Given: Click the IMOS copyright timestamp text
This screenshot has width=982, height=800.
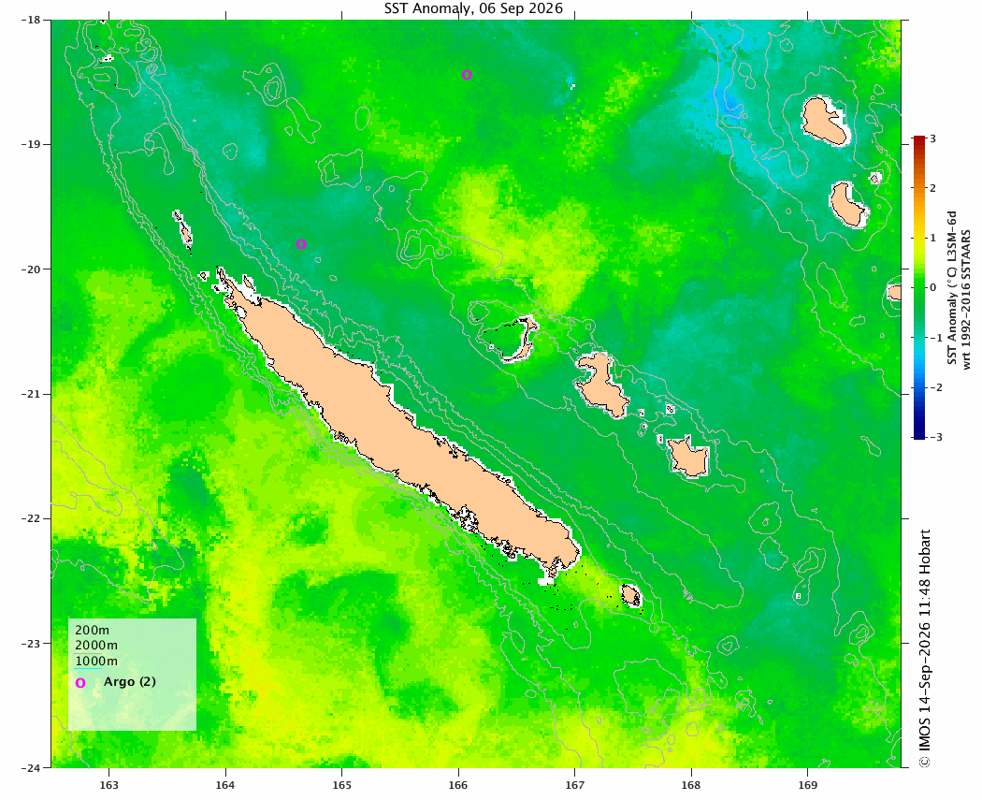Looking at the screenshot, I should 924,647.
